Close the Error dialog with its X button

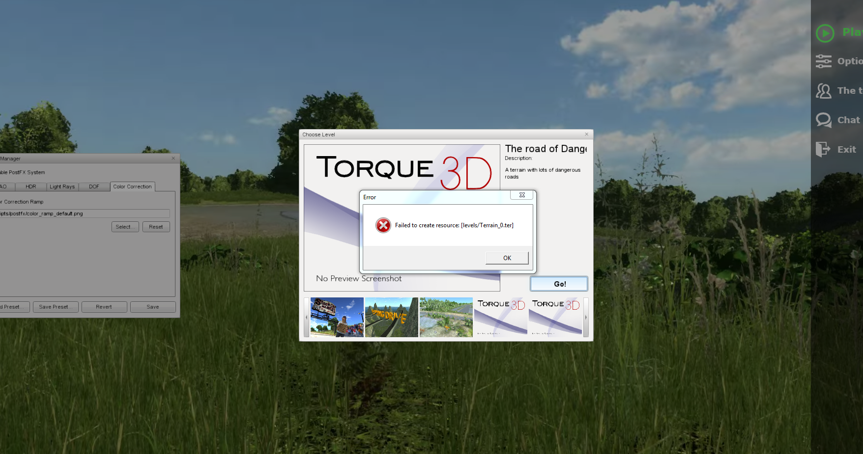click(522, 195)
